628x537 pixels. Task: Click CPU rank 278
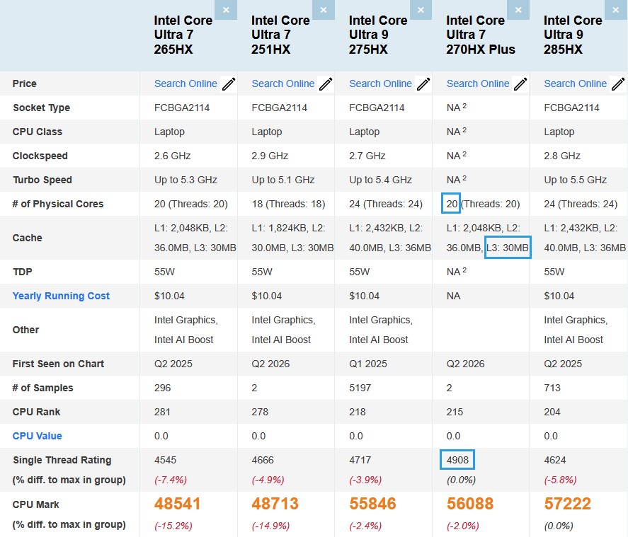pos(260,412)
